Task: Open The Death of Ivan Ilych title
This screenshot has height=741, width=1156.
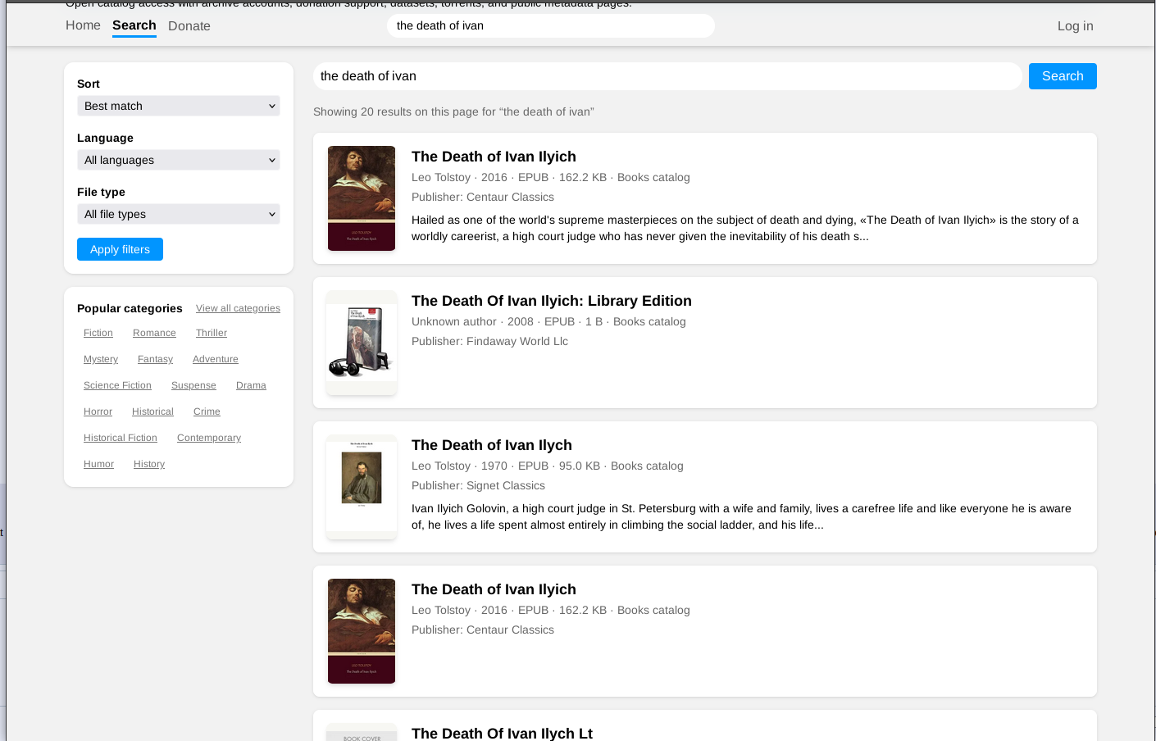Action: click(492, 445)
